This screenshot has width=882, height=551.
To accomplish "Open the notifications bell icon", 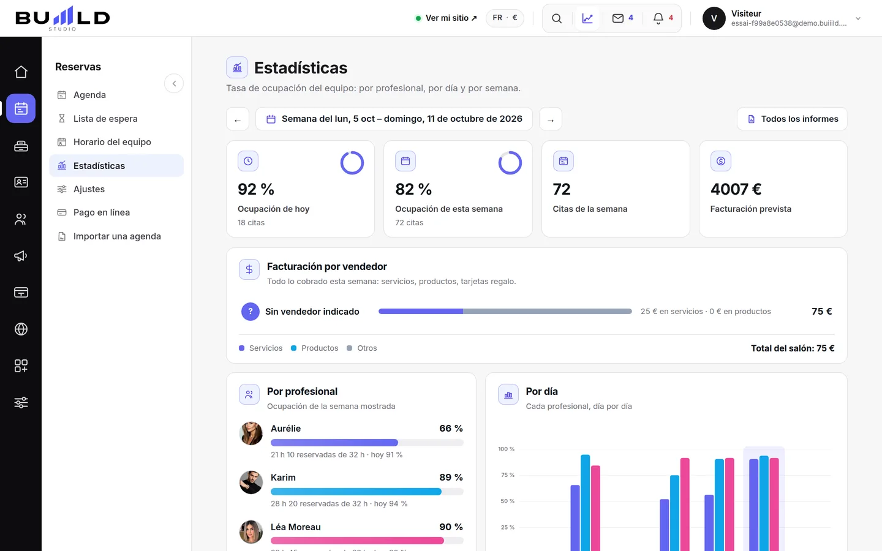I will click(x=663, y=18).
